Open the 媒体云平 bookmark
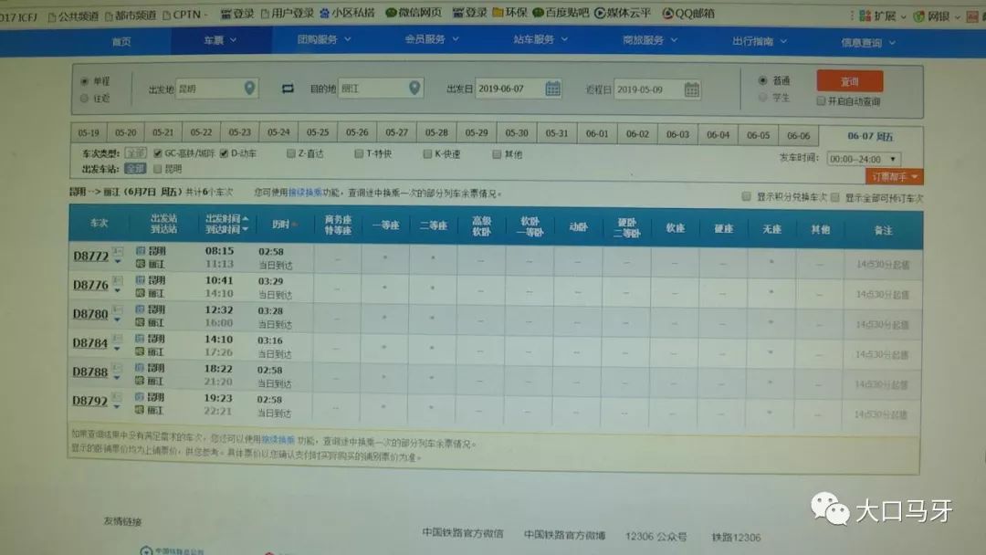The width and height of the screenshot is (986, 555). click(623, 13)
